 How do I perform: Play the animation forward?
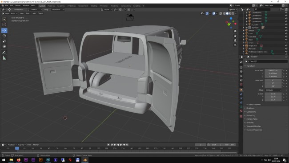point(121,145)
